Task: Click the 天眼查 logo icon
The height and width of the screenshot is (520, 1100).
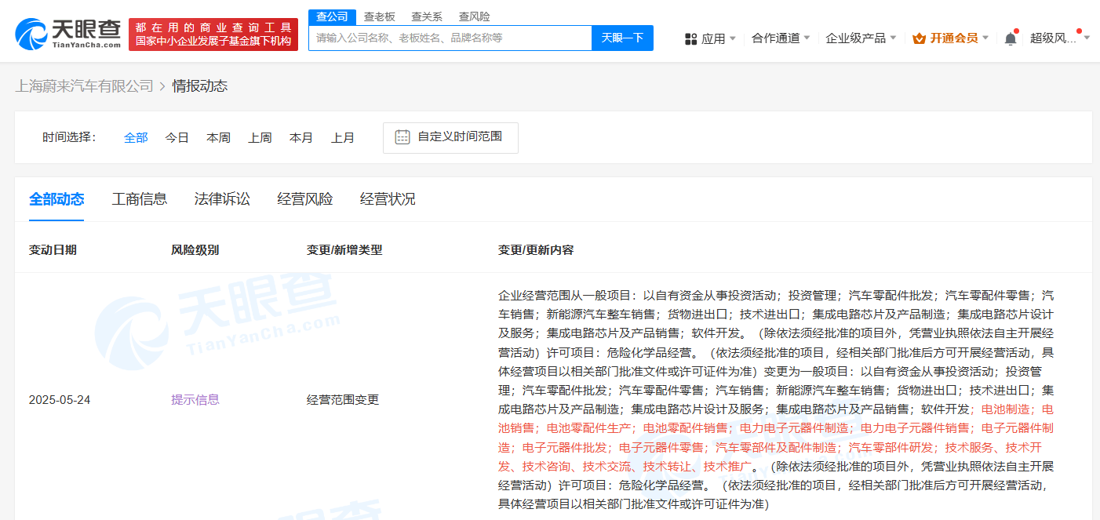Action: (31, 34)
